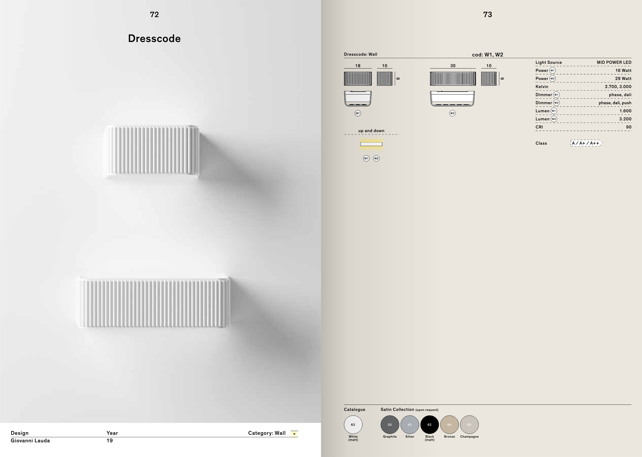Select the Graphite 20 color swatch
Image resolution: width=642 pixels, height=457 pixels.
point(390,425)
